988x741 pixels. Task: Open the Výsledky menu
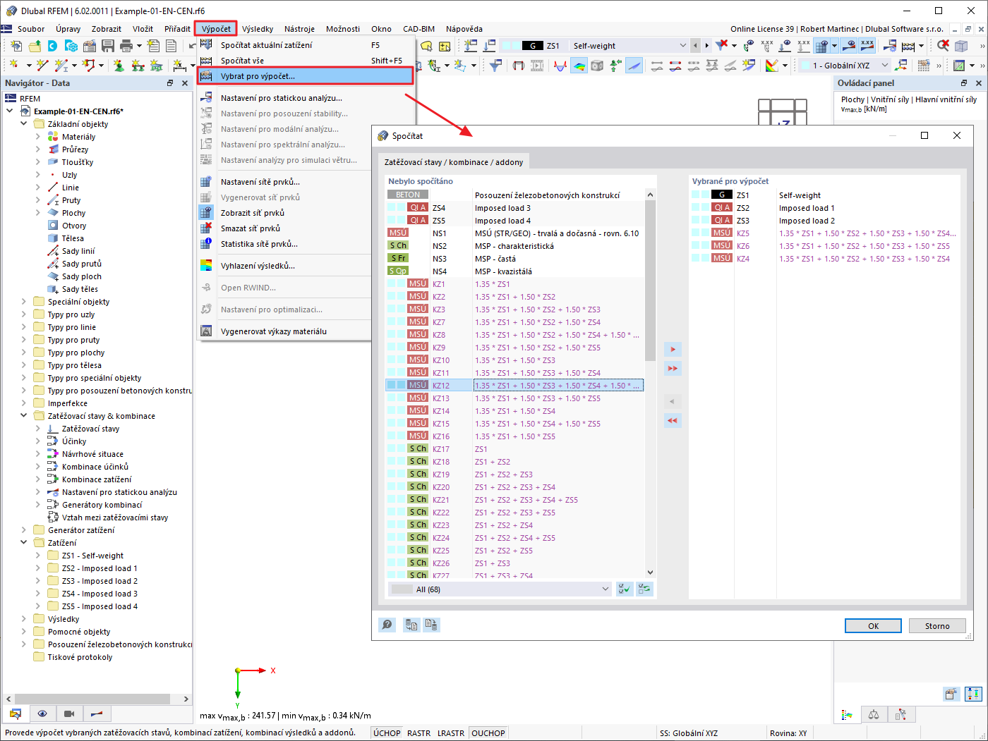pyautogui.click(x=257, y=29)
